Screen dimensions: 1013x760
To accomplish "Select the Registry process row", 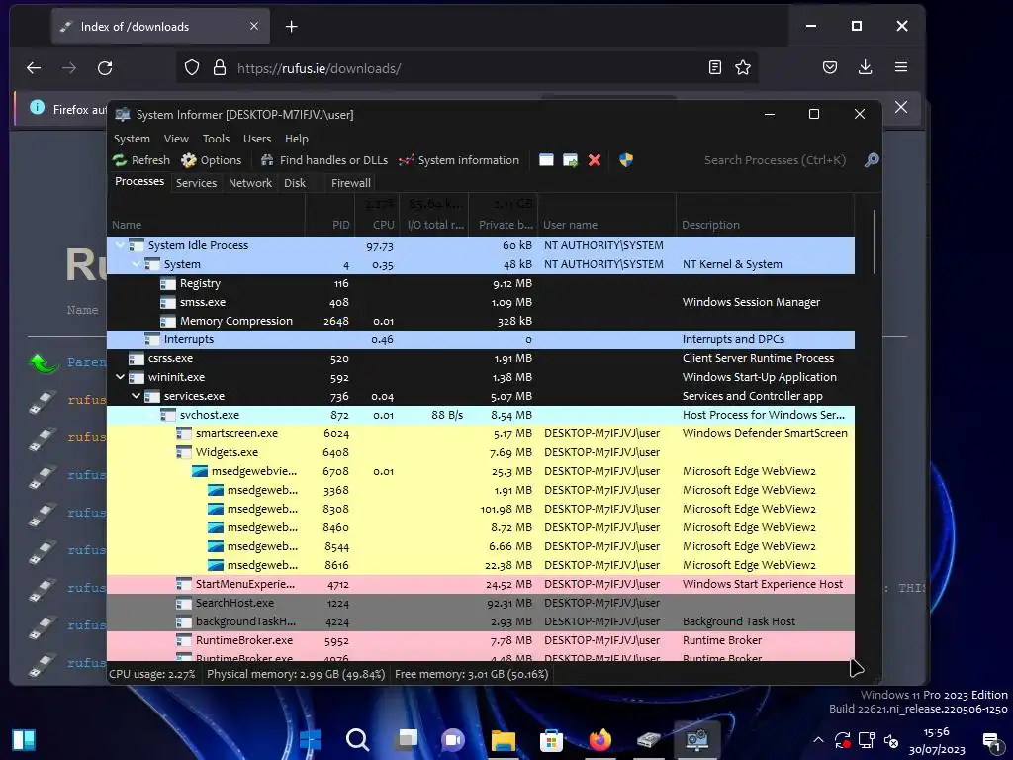I will [481, 283].
